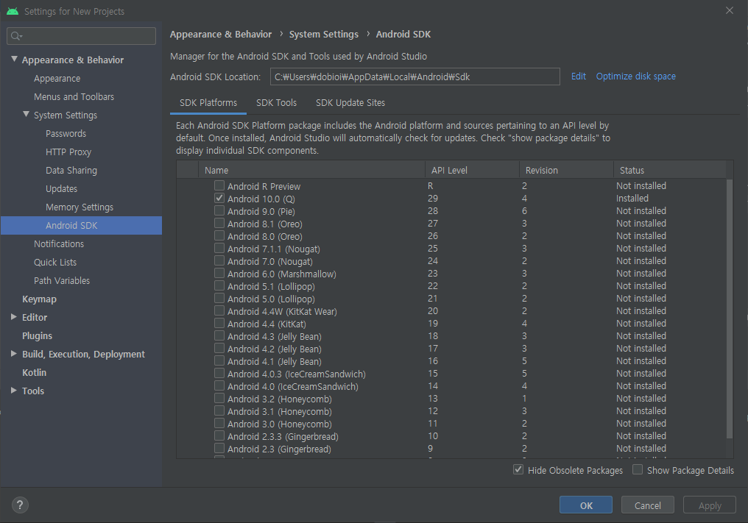Enable Show Package Details checkbox

(638, 469)
